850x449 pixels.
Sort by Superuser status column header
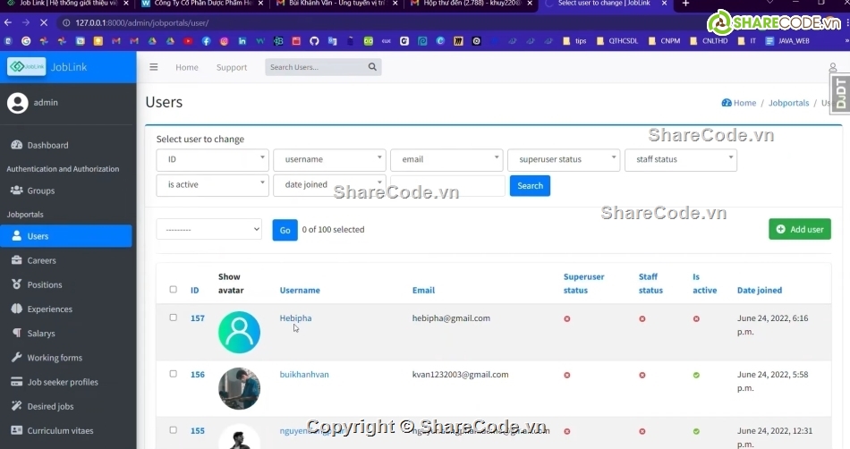pyautogui.click(x=583, y=284)
